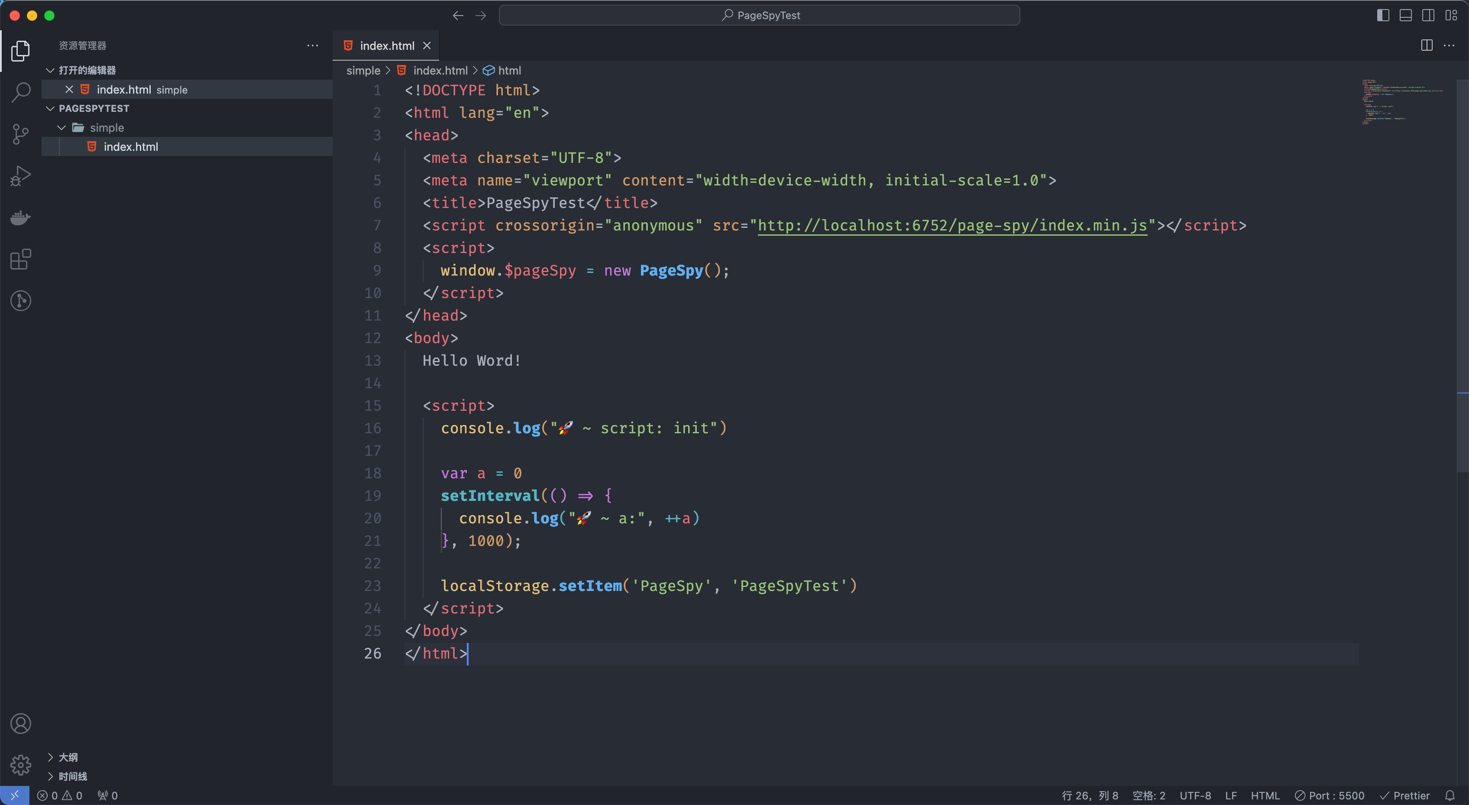This screenshot has height=805, width=1469.
Task: Click line and column position indicator
Action: coord(1090,795)
